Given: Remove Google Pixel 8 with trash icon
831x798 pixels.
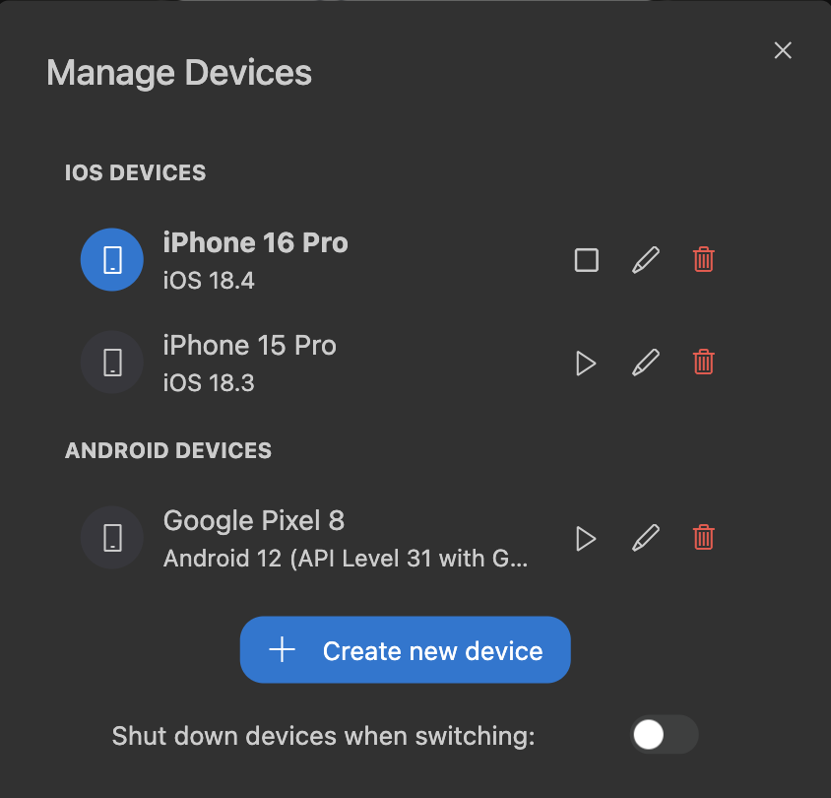Looking at the screenshot, I should pos(703,538).
